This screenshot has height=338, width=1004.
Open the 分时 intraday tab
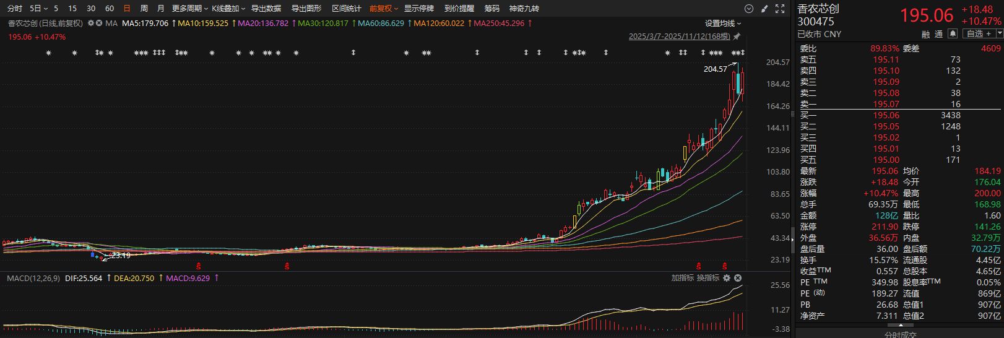[15, 9]
